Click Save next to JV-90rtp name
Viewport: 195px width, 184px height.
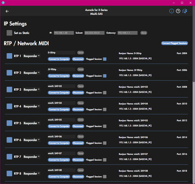(80, 69)
